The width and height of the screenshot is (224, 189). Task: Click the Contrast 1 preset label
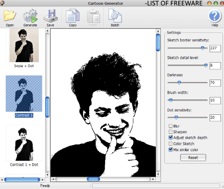coord(24,115)
